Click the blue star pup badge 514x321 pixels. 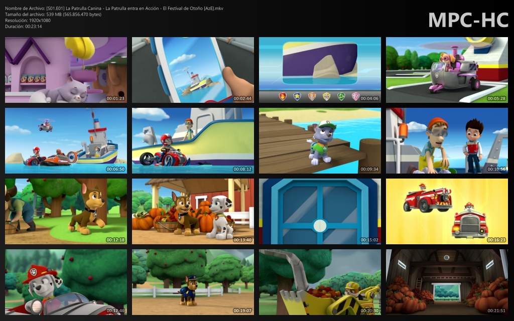point(297,96)
